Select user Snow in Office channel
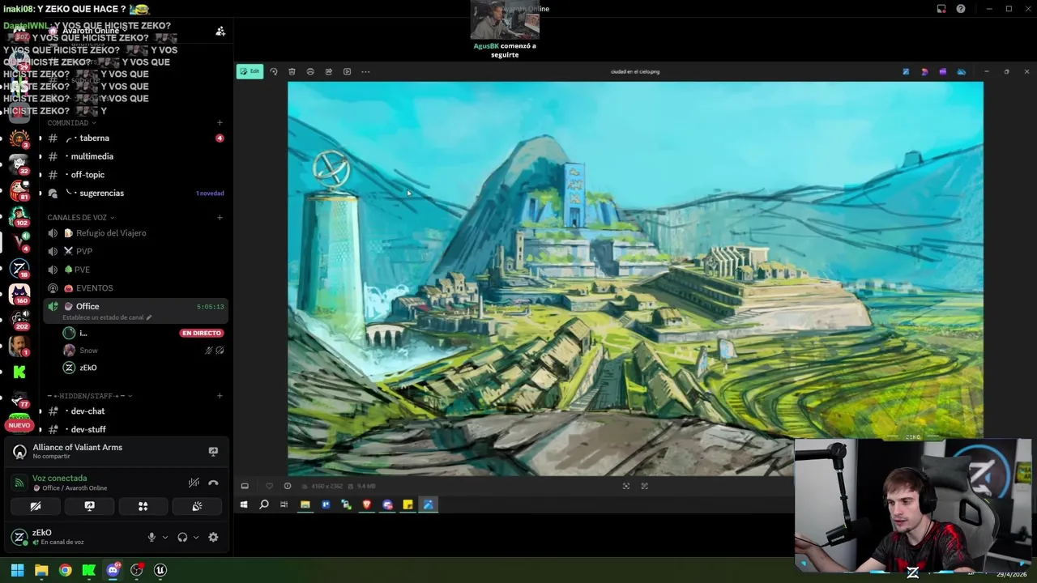The height and width of the screenshot is (583, 1037). (x=89, y=351)
